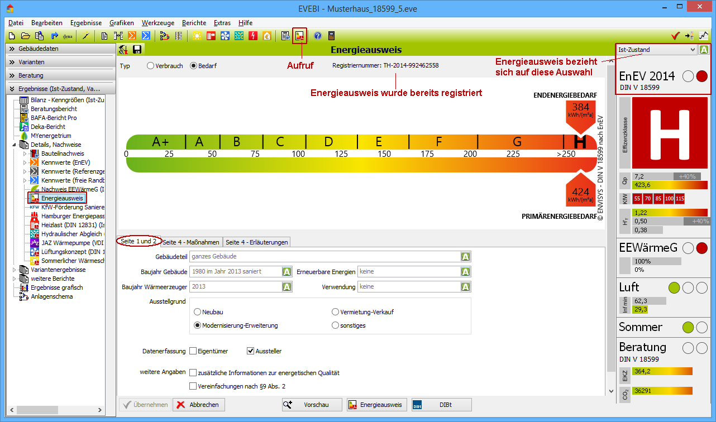The image size is (716, 422).
Task: Select Neubau as Ausstellgrund
Action: click(x=197, y=312)
